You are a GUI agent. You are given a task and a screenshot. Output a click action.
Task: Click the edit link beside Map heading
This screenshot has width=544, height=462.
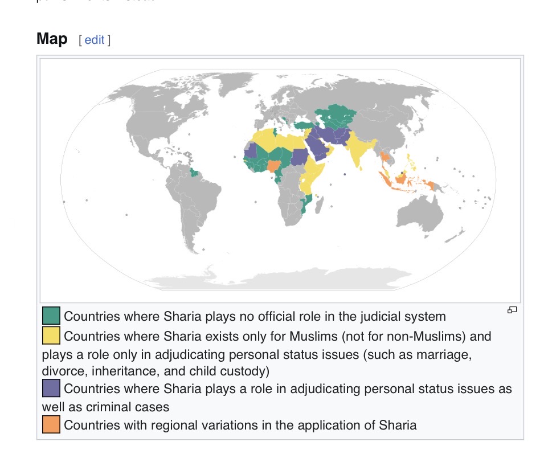click(x=95, y=40)
